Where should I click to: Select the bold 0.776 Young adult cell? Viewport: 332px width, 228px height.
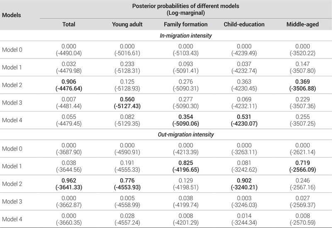point(127,181)
